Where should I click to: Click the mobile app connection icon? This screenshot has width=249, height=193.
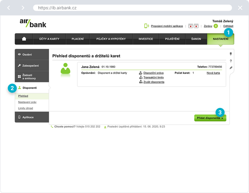146,26
